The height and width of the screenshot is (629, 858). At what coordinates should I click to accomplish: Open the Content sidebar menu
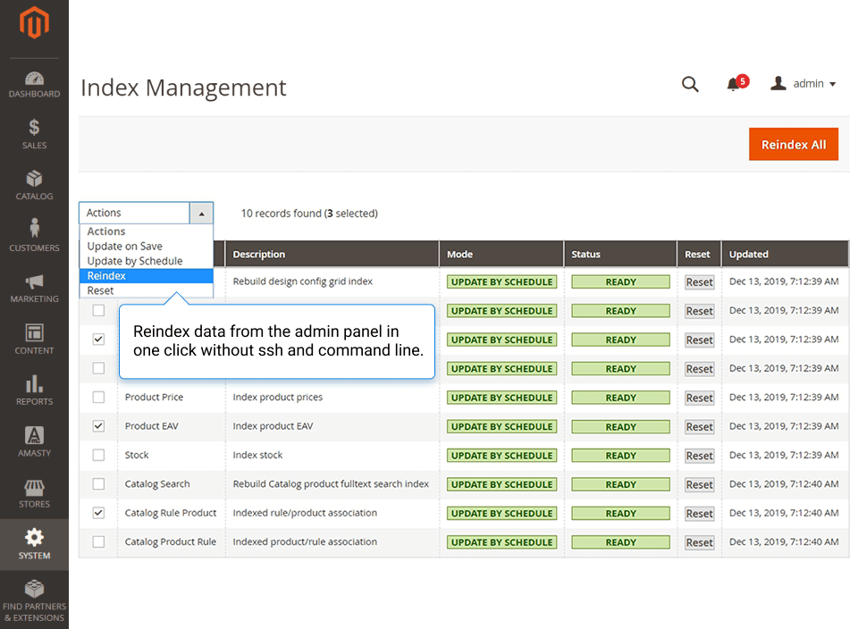click(34, 340)
